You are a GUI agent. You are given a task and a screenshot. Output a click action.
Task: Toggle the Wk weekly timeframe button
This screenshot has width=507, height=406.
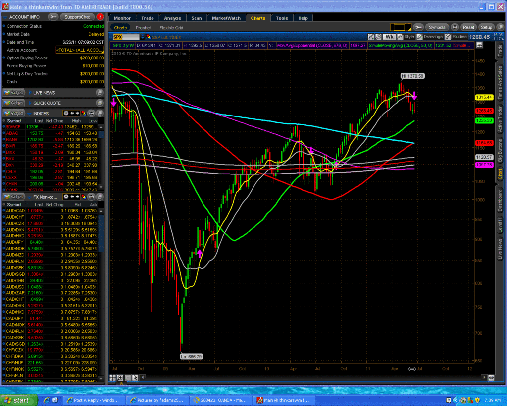pos(390,37)
